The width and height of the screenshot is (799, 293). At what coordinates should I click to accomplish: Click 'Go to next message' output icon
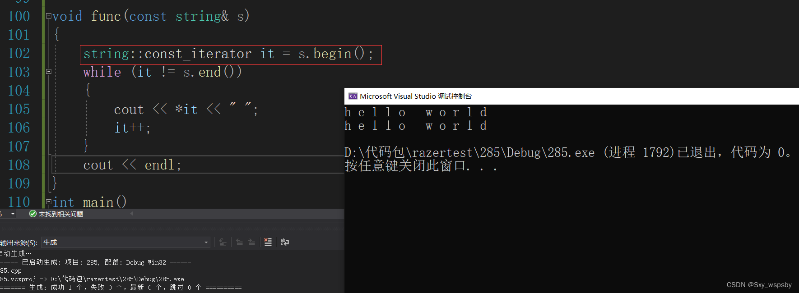click(x=251, y=242)
